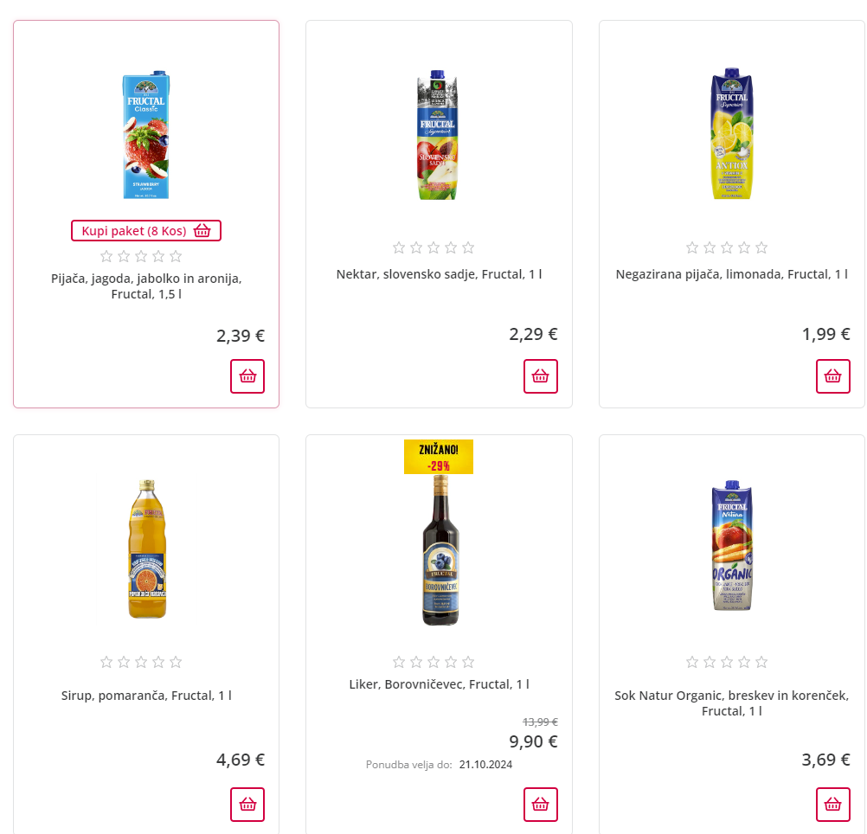Add orange syrup to basket
Screen dimensions: 867x834
point(247,805)
